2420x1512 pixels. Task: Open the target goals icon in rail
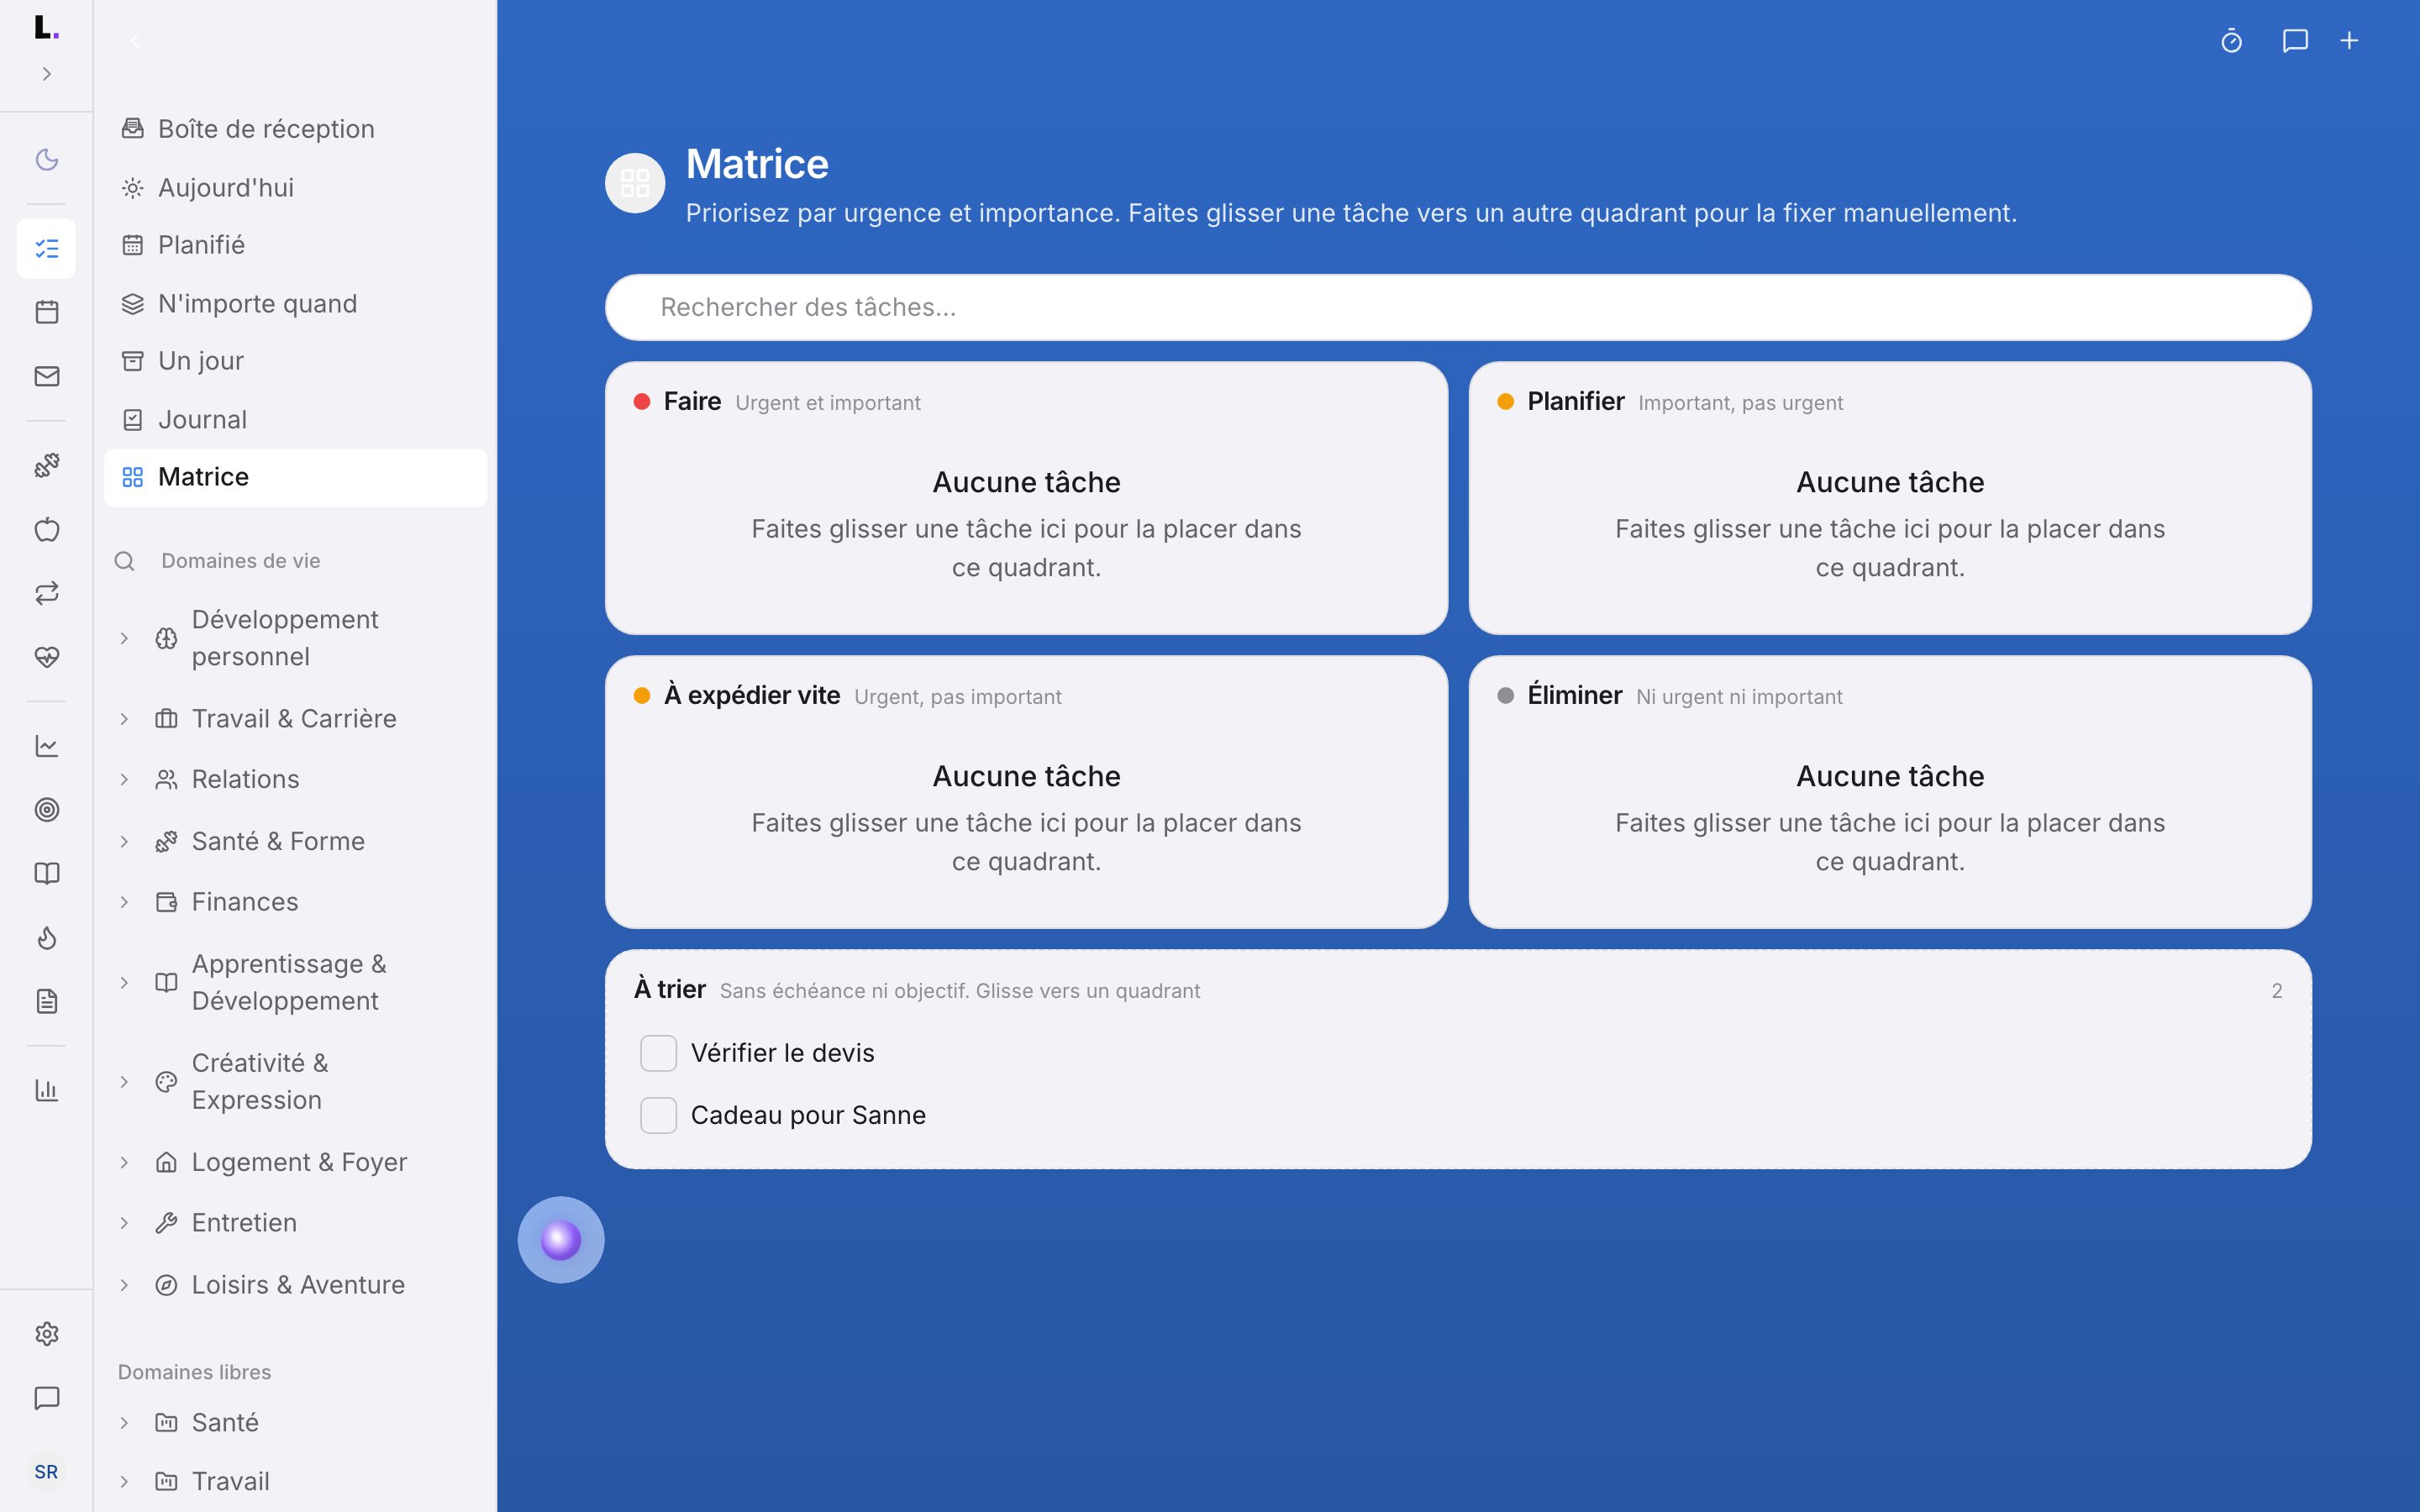[x=47, y=810]
